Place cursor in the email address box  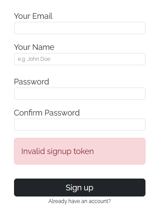coord(80,28)
